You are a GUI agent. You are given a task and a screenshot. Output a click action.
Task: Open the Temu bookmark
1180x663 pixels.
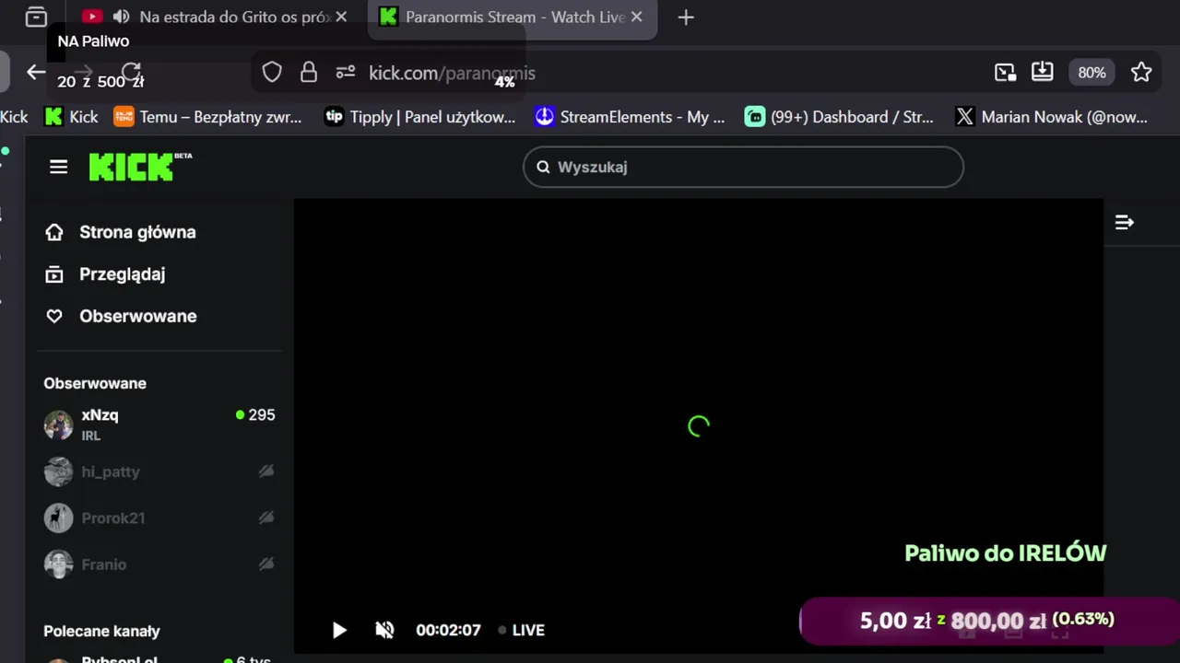(207, 117)
